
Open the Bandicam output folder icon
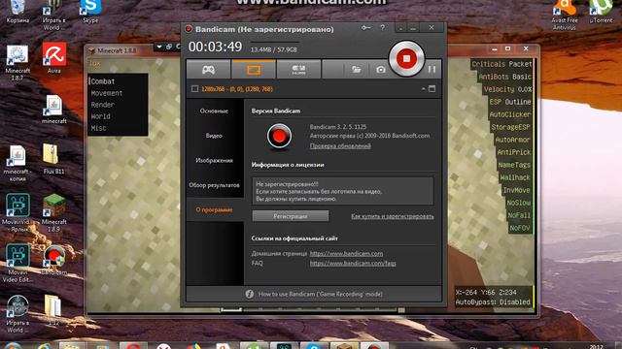tap(356, 70)
